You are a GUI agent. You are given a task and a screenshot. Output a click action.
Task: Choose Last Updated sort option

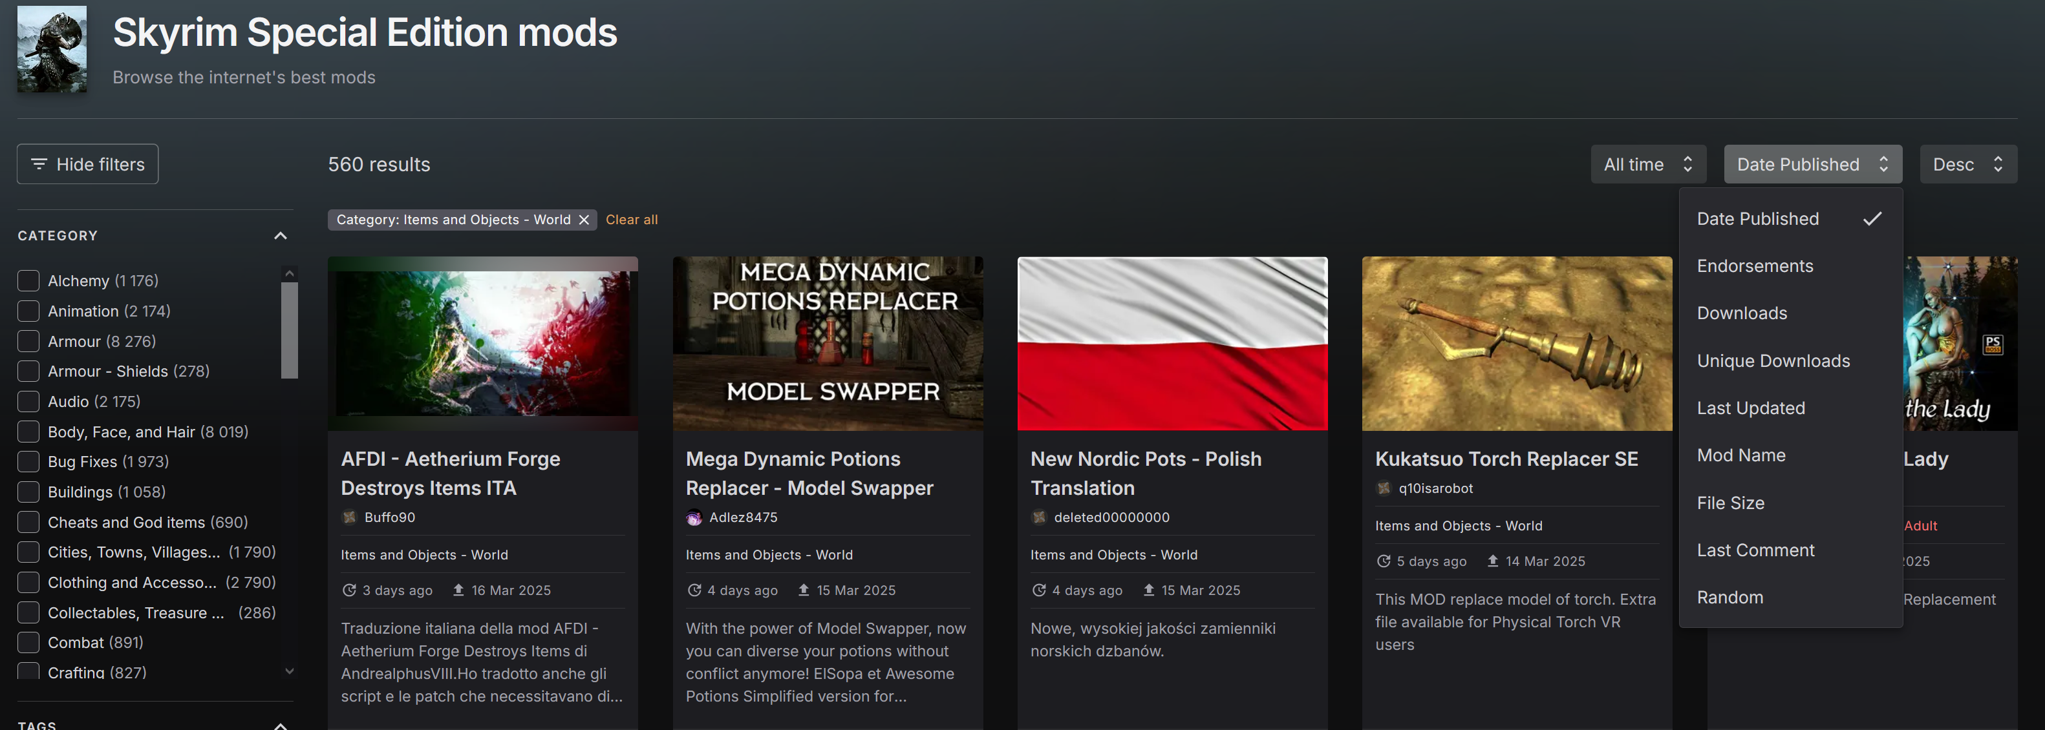tap(1750, 408)
